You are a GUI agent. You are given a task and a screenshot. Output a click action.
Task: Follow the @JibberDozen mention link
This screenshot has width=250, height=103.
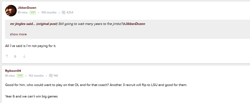point(134,24)
